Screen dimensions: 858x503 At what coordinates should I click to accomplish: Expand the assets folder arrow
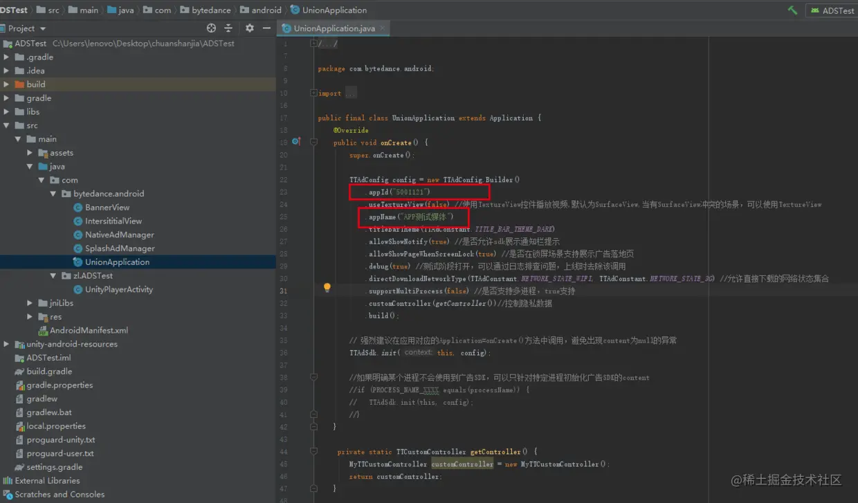pos(30,153)
